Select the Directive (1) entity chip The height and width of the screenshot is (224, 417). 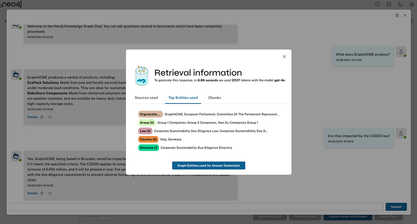click(x=148, y=148)
